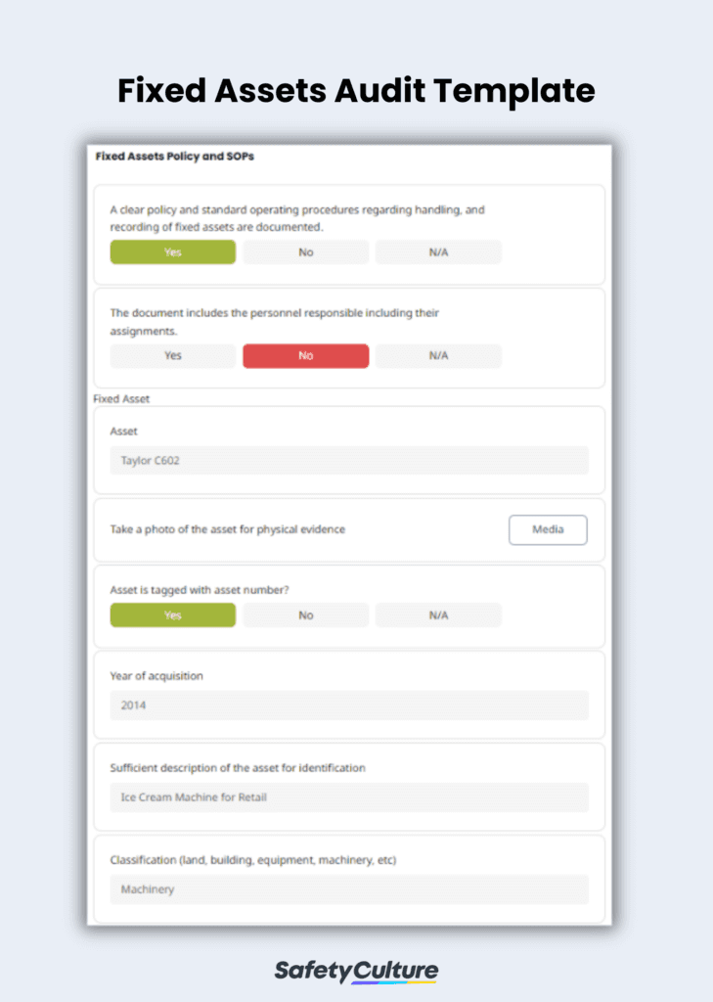Select "No" for asset tagged with number
This screenshot has height=1002, width=713.
click(x=305, y=615)
